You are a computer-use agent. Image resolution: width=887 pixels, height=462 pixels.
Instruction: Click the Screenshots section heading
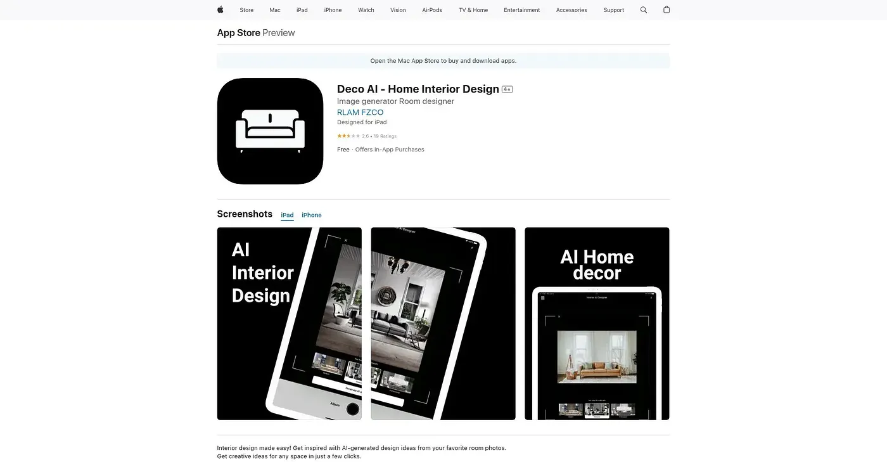[x=245, y=214]
